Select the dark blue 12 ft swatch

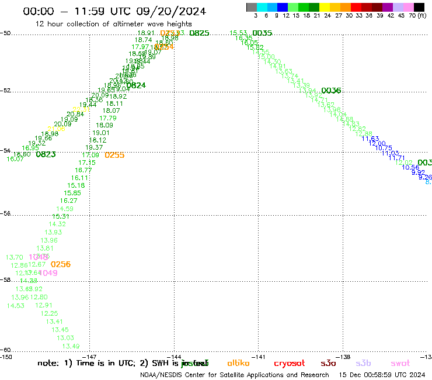click(x=283, y=8)
